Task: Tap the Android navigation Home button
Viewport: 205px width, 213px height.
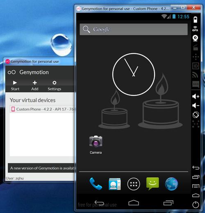Action: (x=134, y=203)
